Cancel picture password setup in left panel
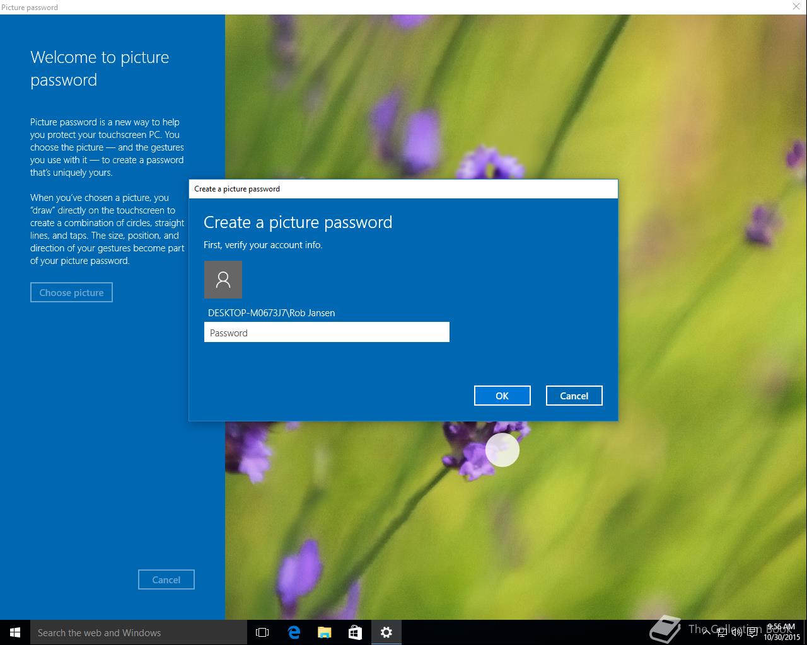The width and height of the screenshot is (807, 645). pos(166,579)
